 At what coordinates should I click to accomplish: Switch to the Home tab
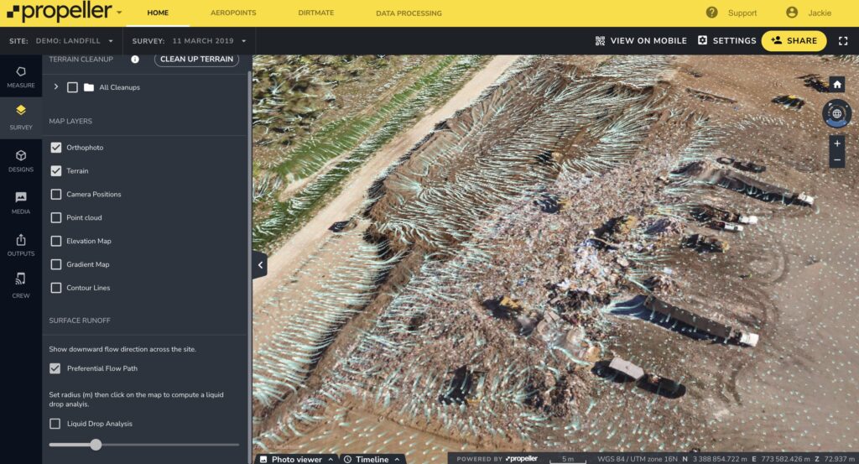(x=158, y=13)
